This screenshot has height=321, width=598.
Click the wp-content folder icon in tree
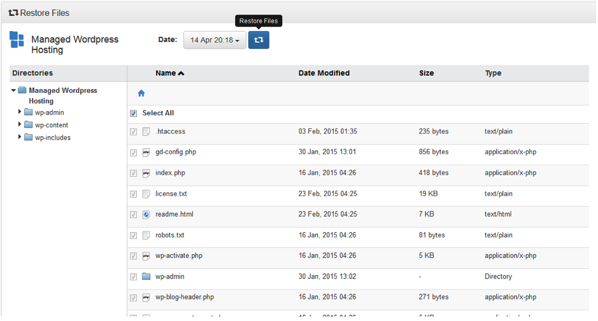point(29,125)
